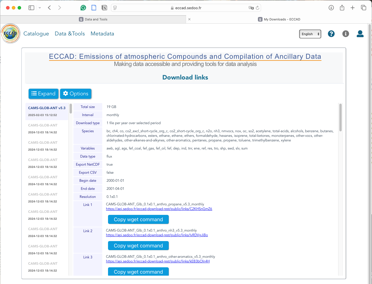Click the Download type label
372x284 pixels.
click(x=88, y=123)
